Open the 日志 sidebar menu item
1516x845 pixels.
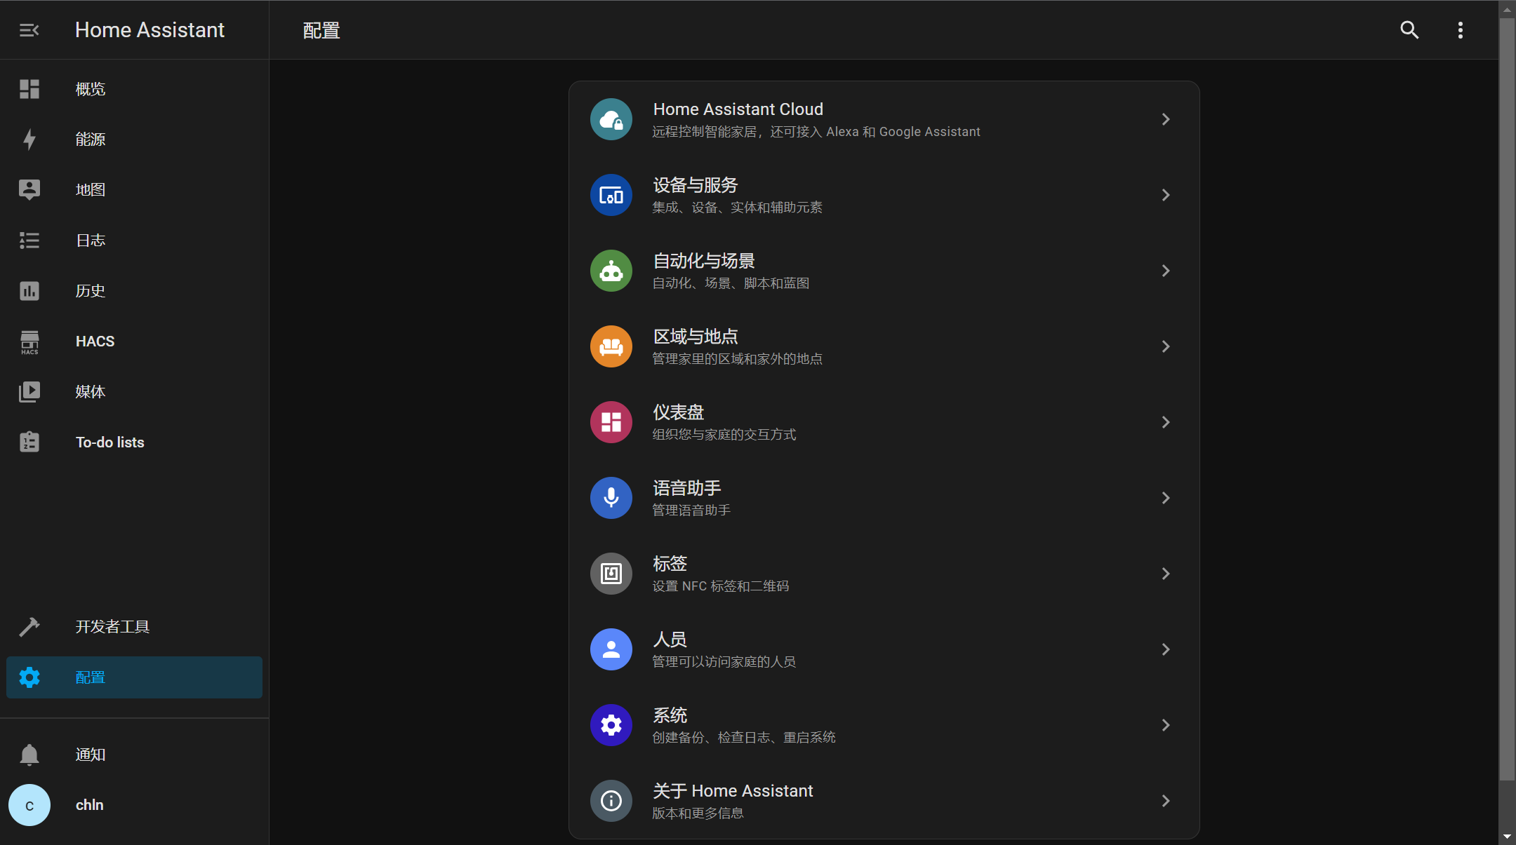click(134, 241)
